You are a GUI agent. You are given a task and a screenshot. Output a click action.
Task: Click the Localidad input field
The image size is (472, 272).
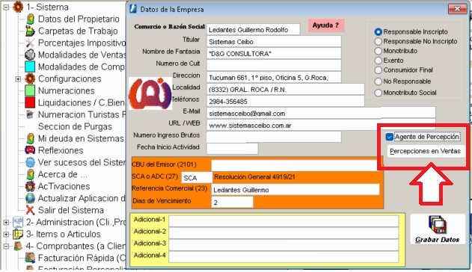coord(285,89)
